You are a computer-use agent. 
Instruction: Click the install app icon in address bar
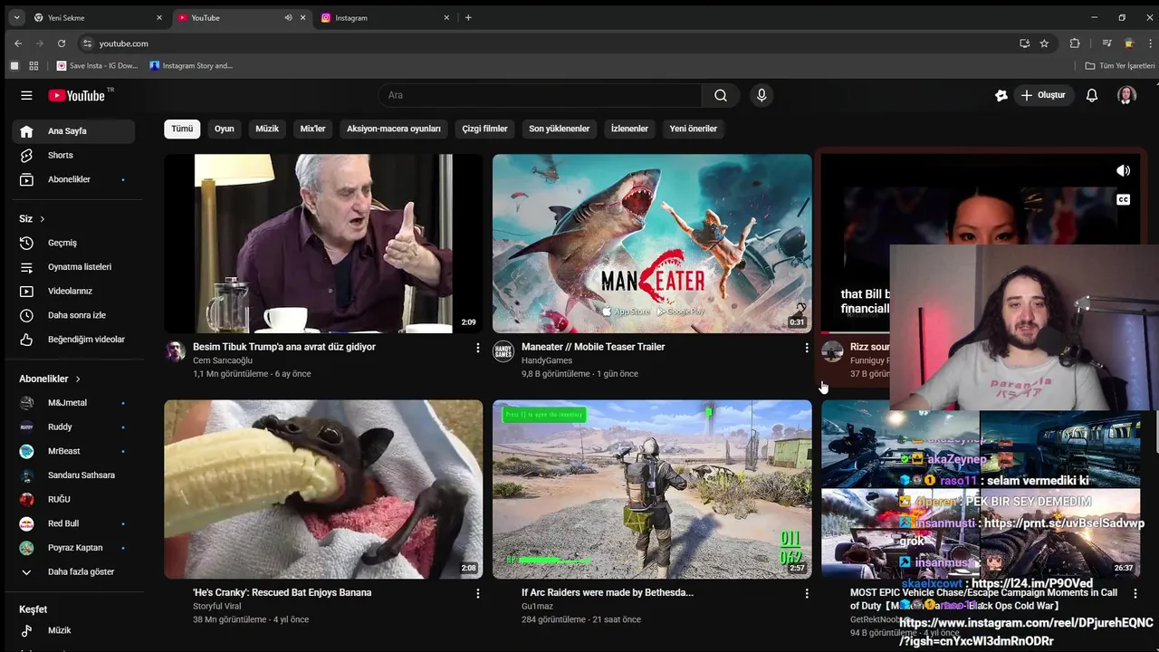point(1024,43)
